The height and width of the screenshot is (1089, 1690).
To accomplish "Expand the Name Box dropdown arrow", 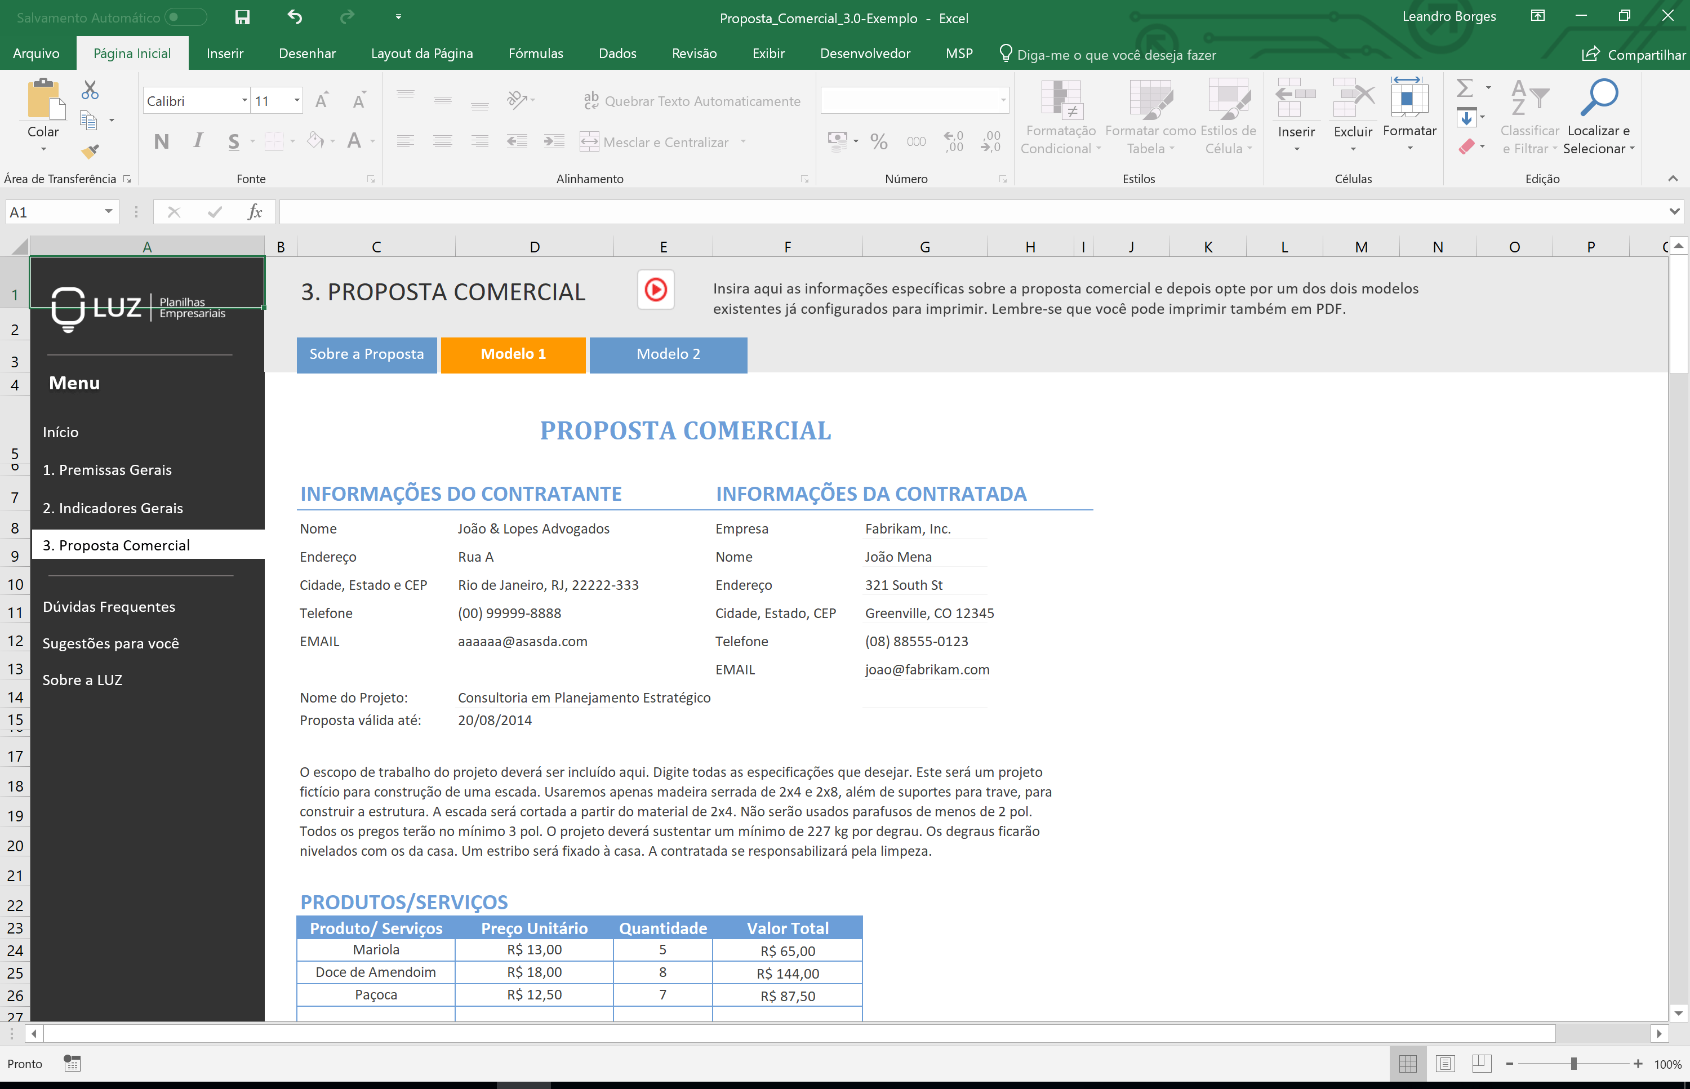I will 108,212.
